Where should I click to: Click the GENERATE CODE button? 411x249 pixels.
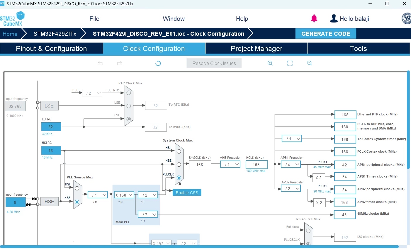[326, 34]
